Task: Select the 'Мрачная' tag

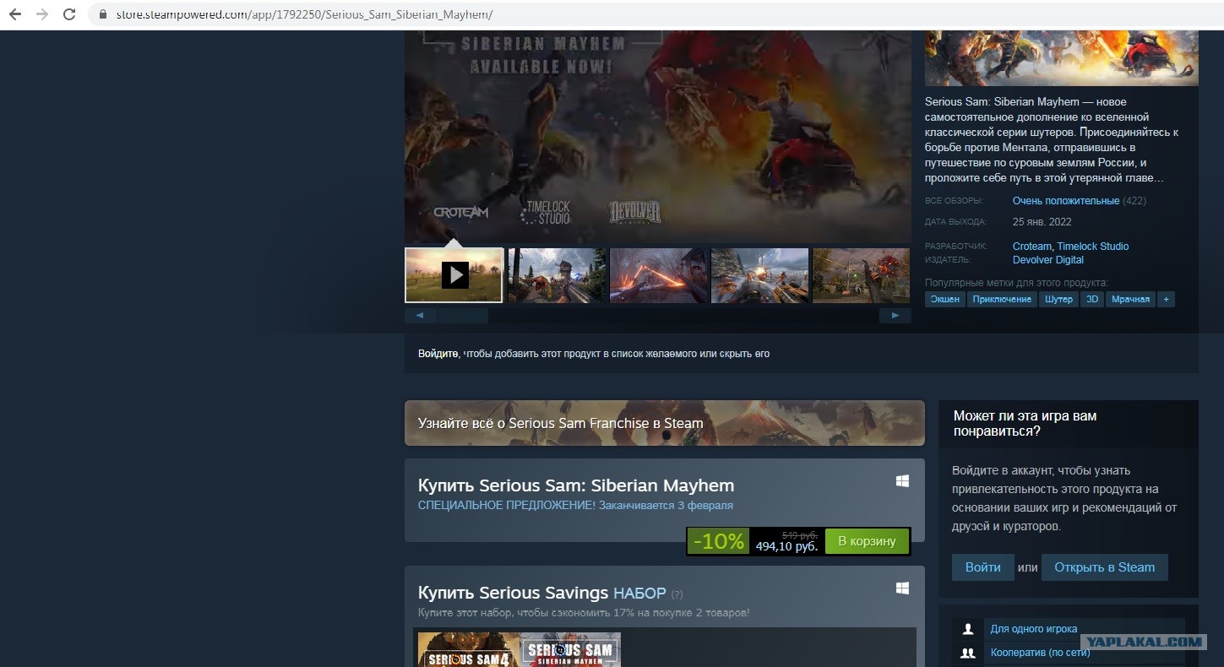Action: point(1130,300)
